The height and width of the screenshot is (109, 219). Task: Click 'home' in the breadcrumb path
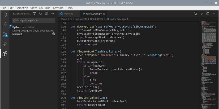(x=63, y=19)
